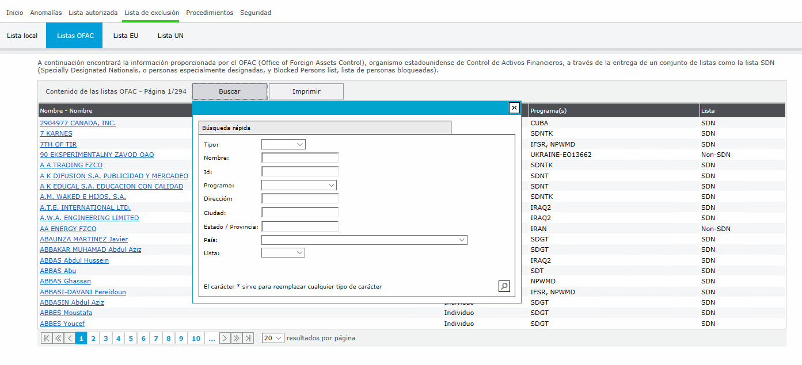
Task: Jump forward pages with double-arrow icon
Action: (237, 339)
